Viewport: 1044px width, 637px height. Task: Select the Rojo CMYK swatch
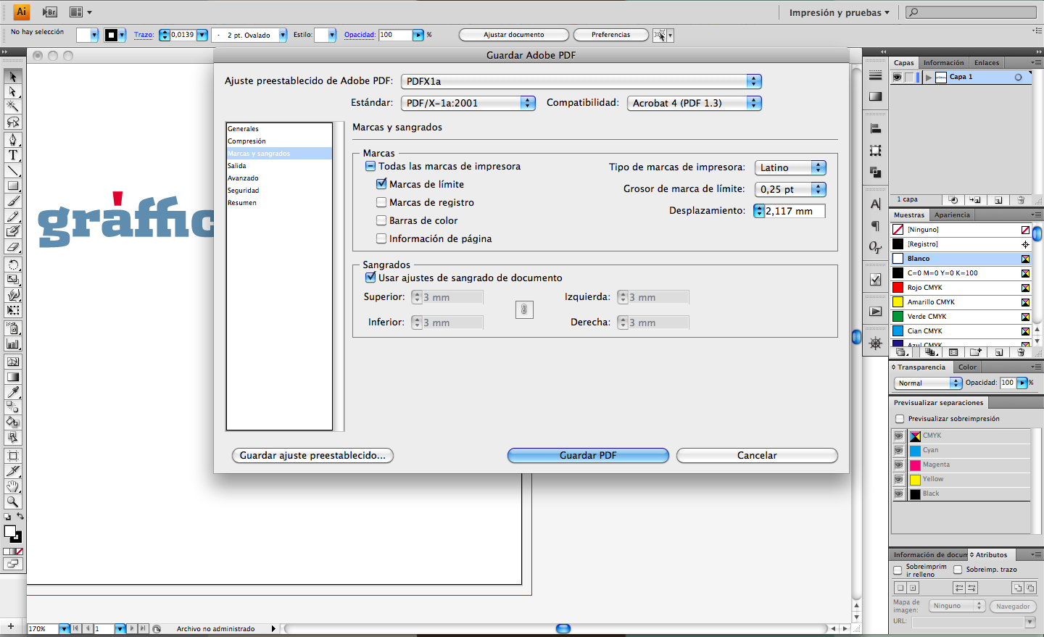(x=961, y=288)
